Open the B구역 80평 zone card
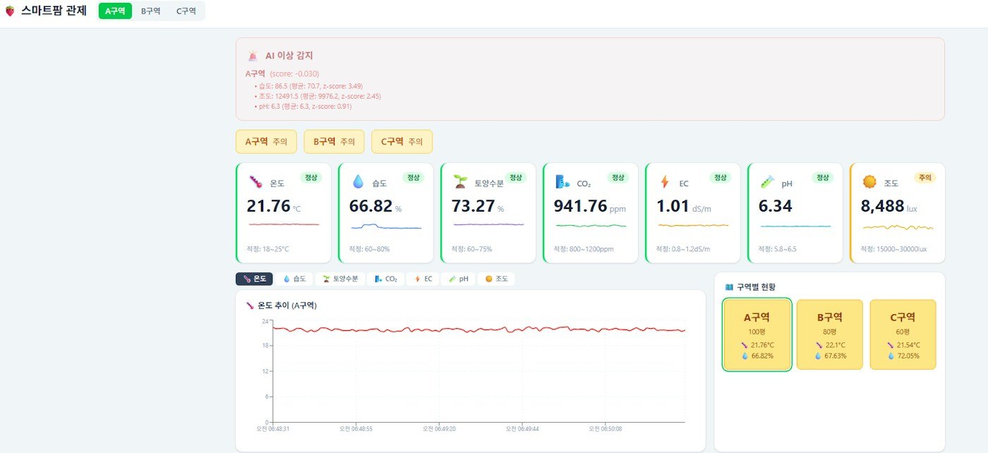The image size is (988, 453). pos(830,334)
